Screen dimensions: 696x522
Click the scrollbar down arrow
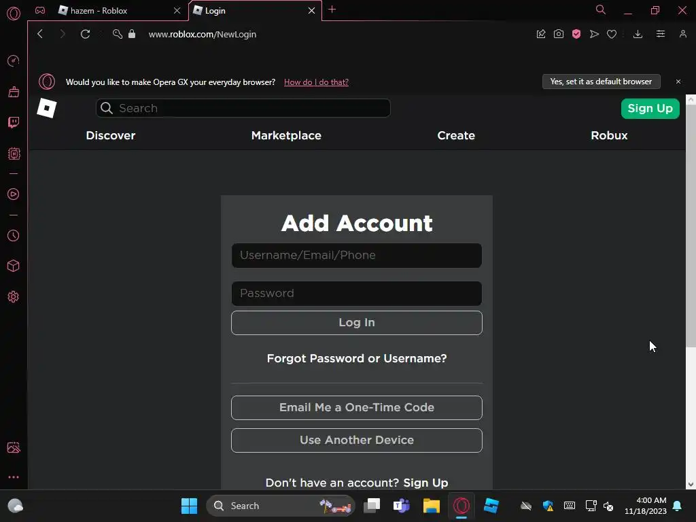click(x=691, y=484)
